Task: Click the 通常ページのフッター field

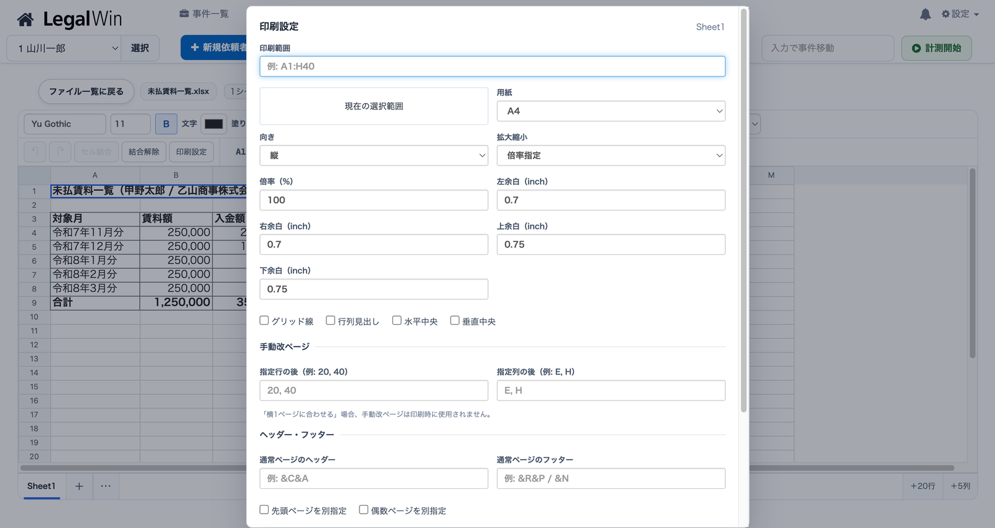Action: coord(611,478)
